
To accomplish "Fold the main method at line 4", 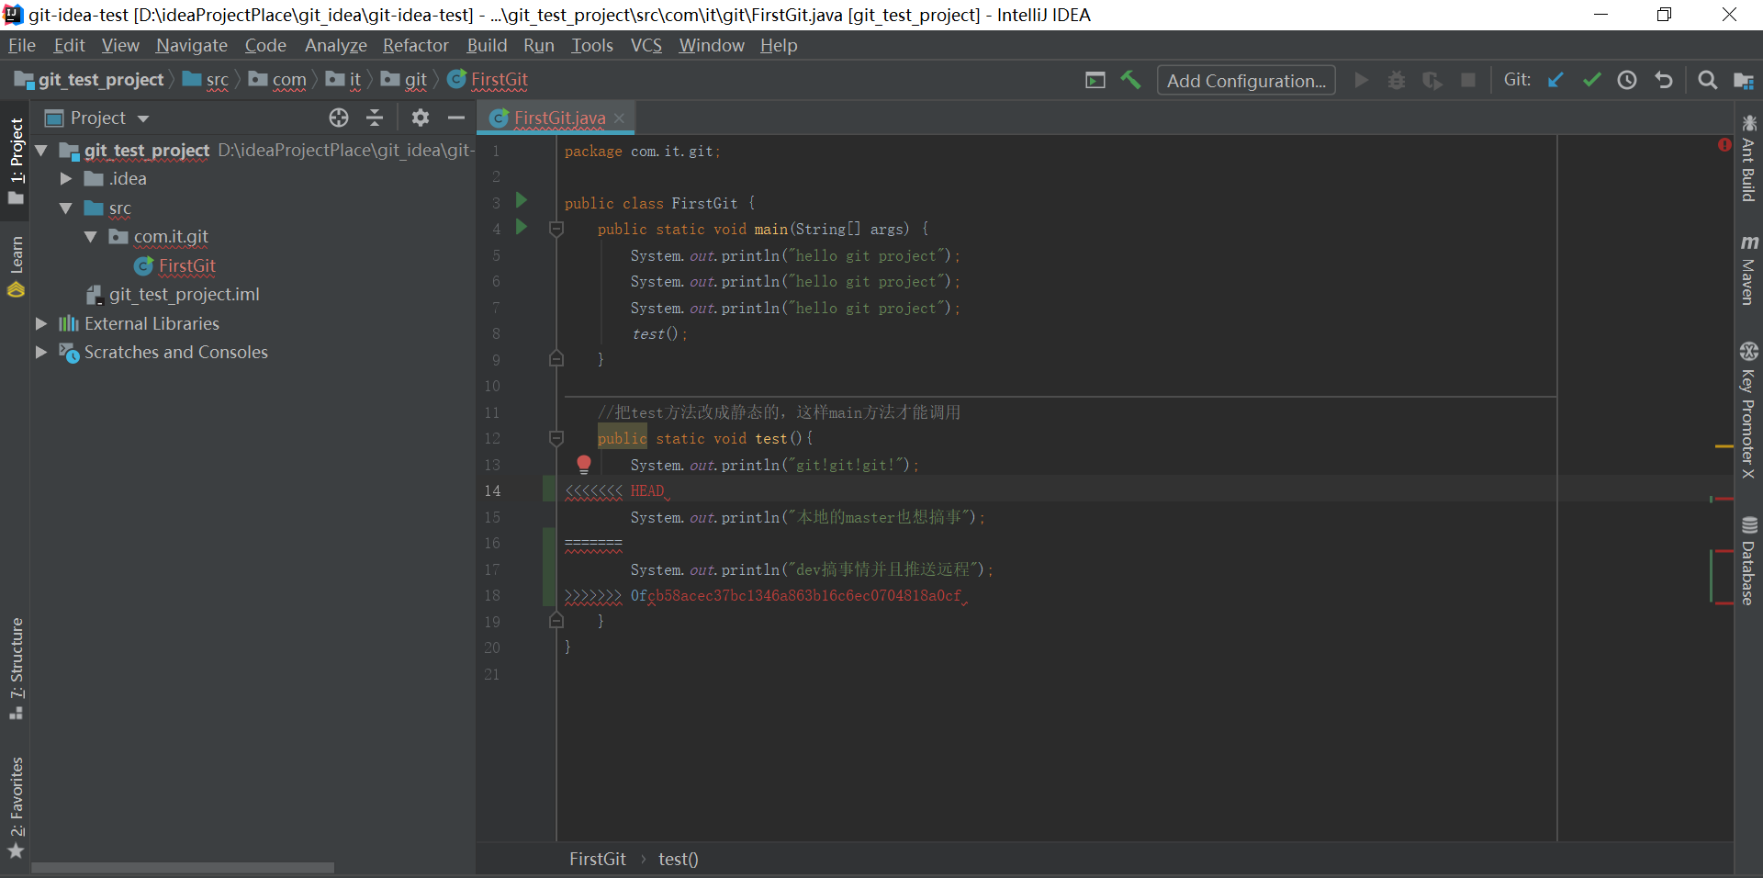I will (556, 229).
